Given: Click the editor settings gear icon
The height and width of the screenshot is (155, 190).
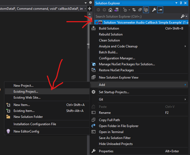Looking at the screenshot, I should [91, 2].
